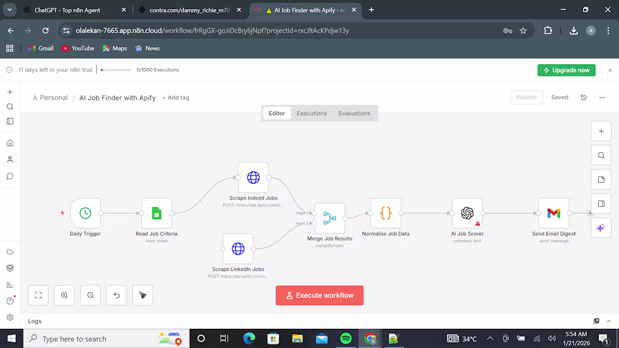The height and width of the screenshot is (348, 619).
Task: Click the trial executions progress bar
Action: [115, 70]
